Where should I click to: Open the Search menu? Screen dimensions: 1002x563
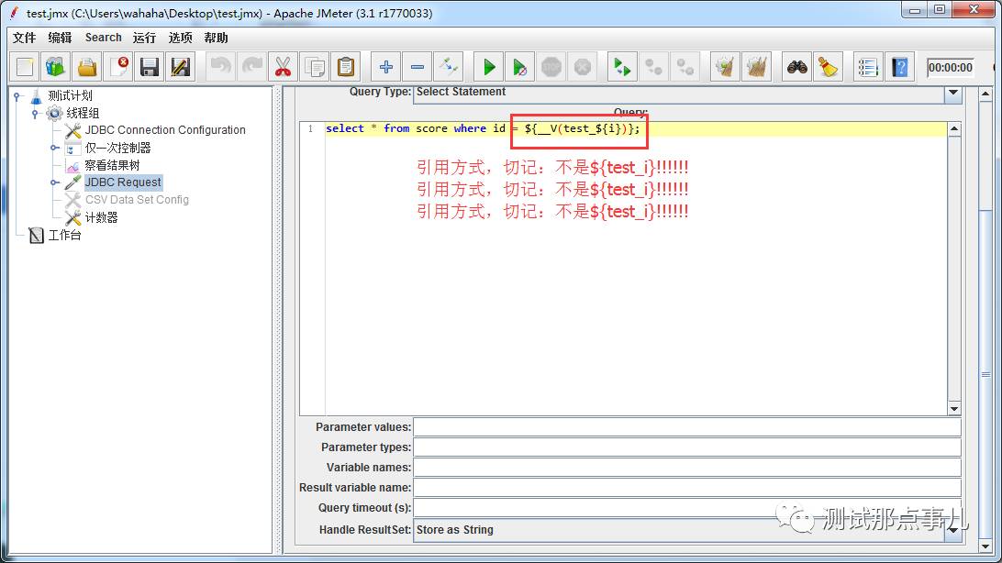[103, 38]
